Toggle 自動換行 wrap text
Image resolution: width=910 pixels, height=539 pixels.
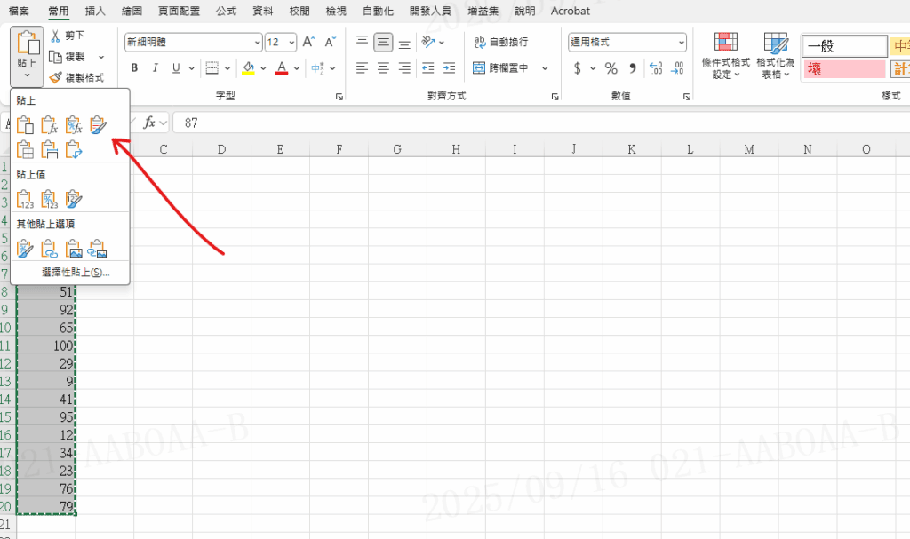coord(502,42)
